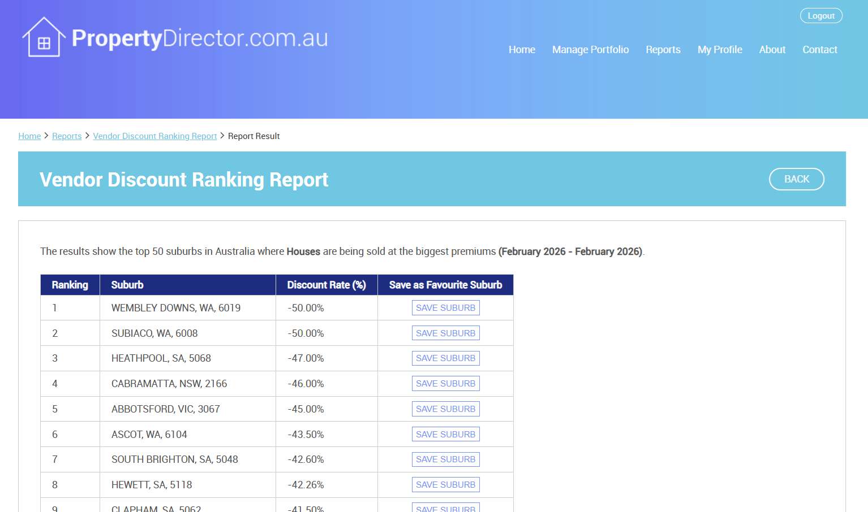The height and width of the screenshot is (512, 868).
Task: Go to Manage Portfolio in navigation
Action: click(590, 50)
